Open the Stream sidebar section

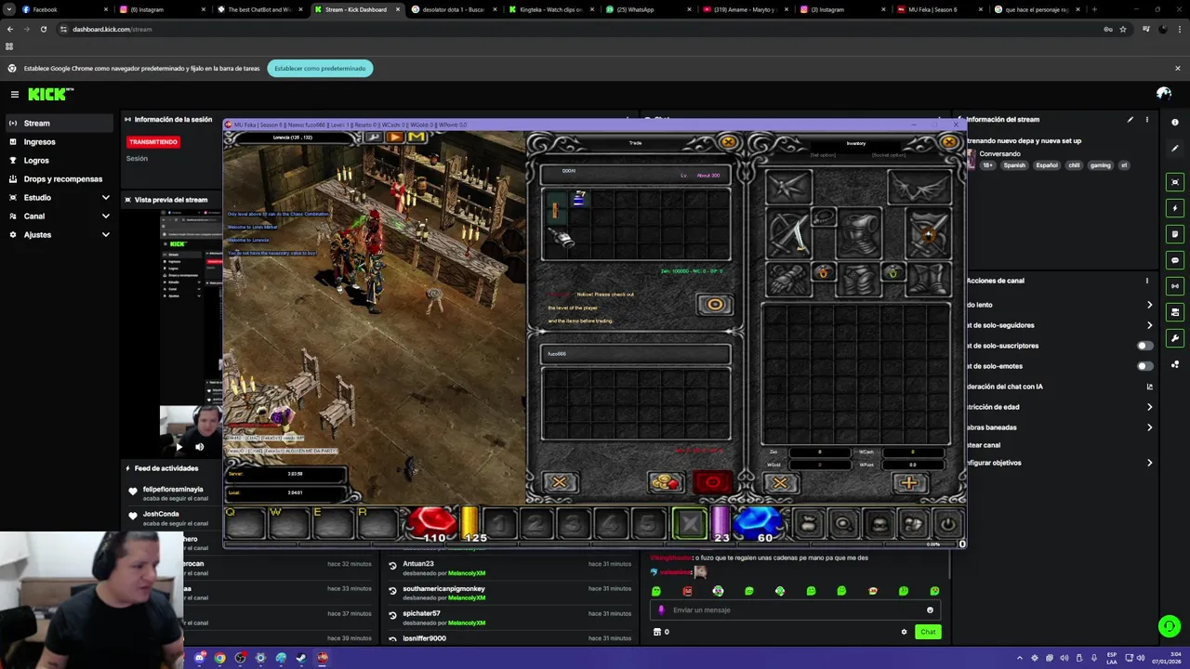(x=59, y=123)
